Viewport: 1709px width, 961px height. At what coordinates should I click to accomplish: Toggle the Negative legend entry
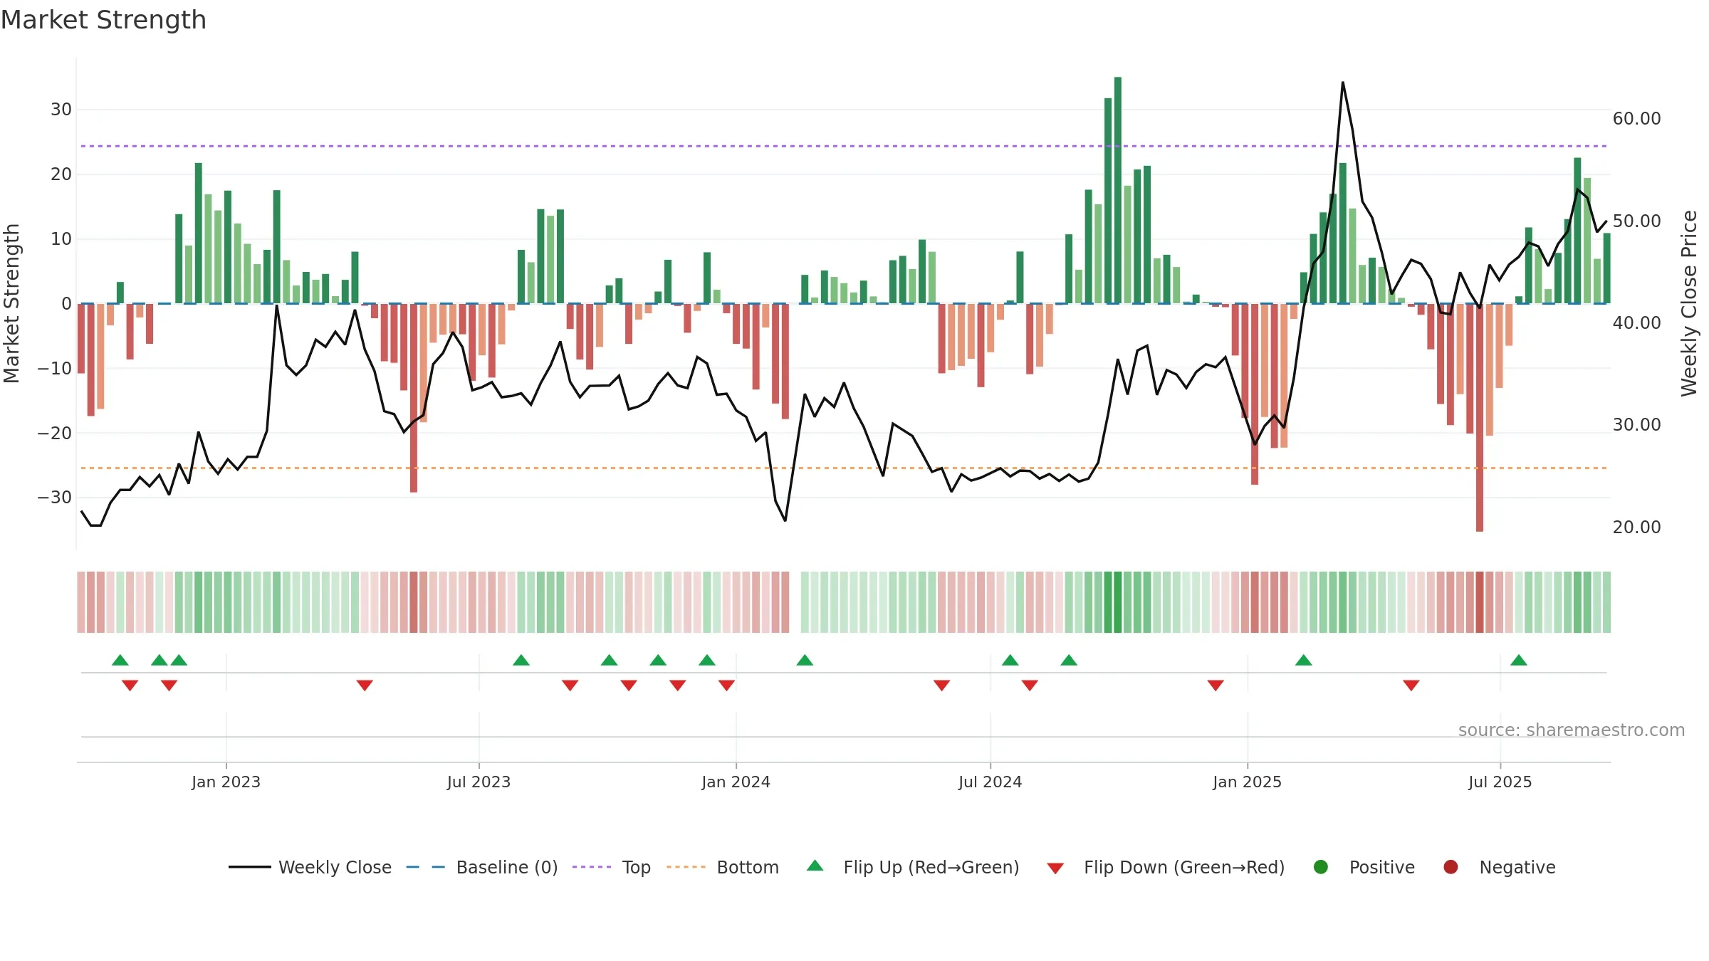coord(1499,867)
